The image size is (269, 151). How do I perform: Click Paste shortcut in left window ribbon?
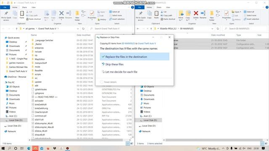(34, 19)
